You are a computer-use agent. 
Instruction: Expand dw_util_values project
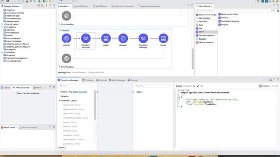(x=2, y=24)
